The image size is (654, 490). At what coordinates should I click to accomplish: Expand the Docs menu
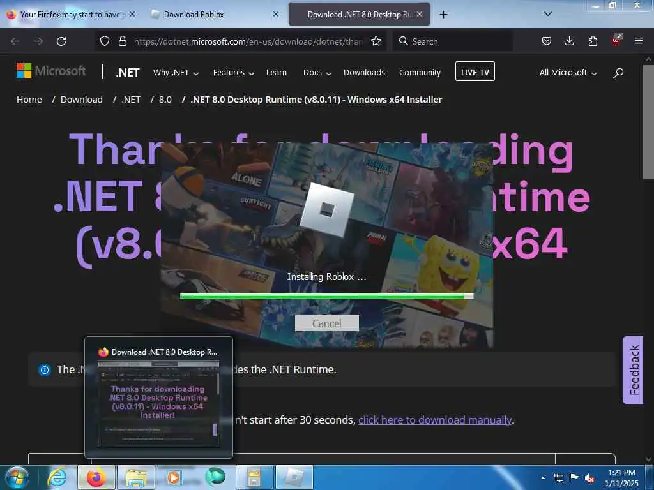(x=317, y=73)
